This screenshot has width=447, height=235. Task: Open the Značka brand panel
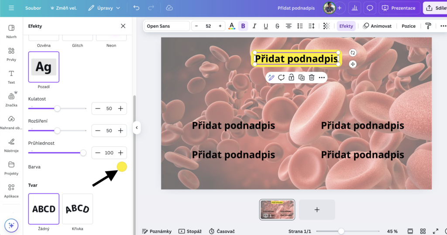[11, 99]
